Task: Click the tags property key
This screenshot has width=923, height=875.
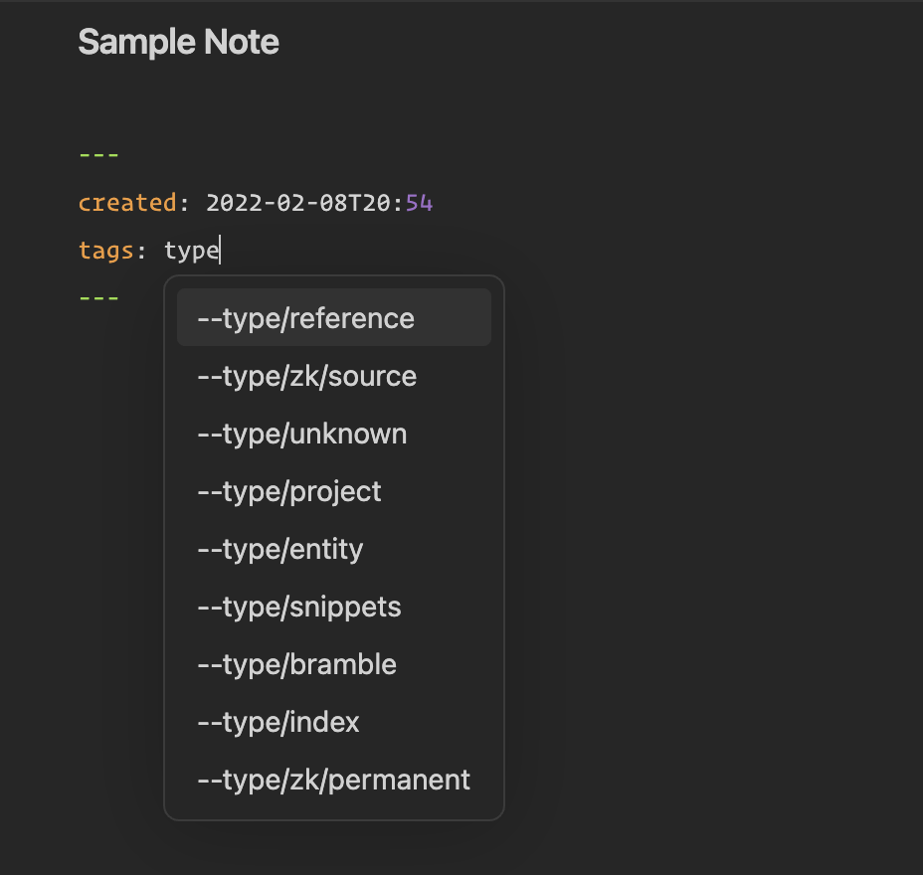Action: [x=105, y=250]
